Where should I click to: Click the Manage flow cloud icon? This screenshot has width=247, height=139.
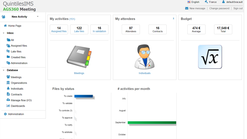click(x=8, y=100)
